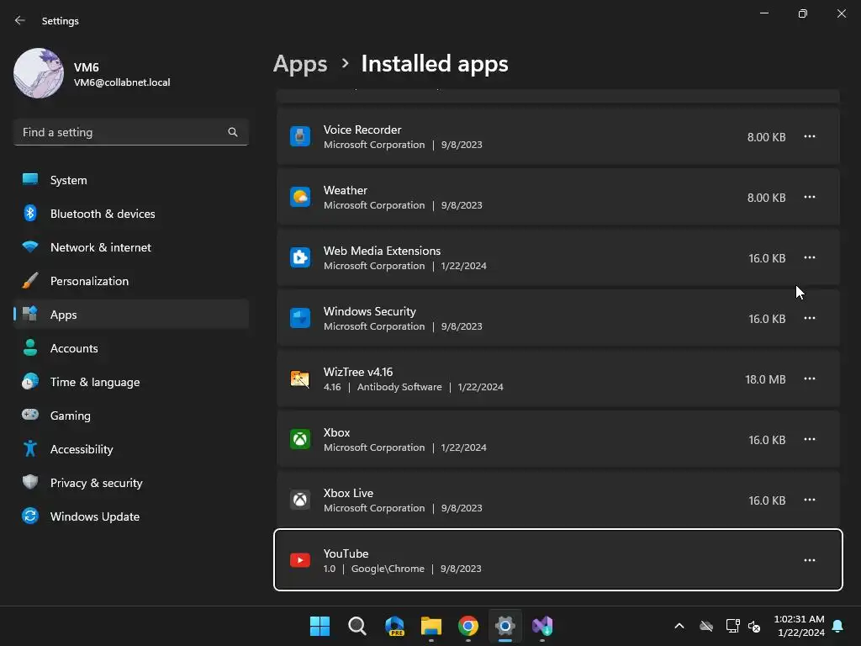Click the search magnifier in Find a setting

click(233, 132)
